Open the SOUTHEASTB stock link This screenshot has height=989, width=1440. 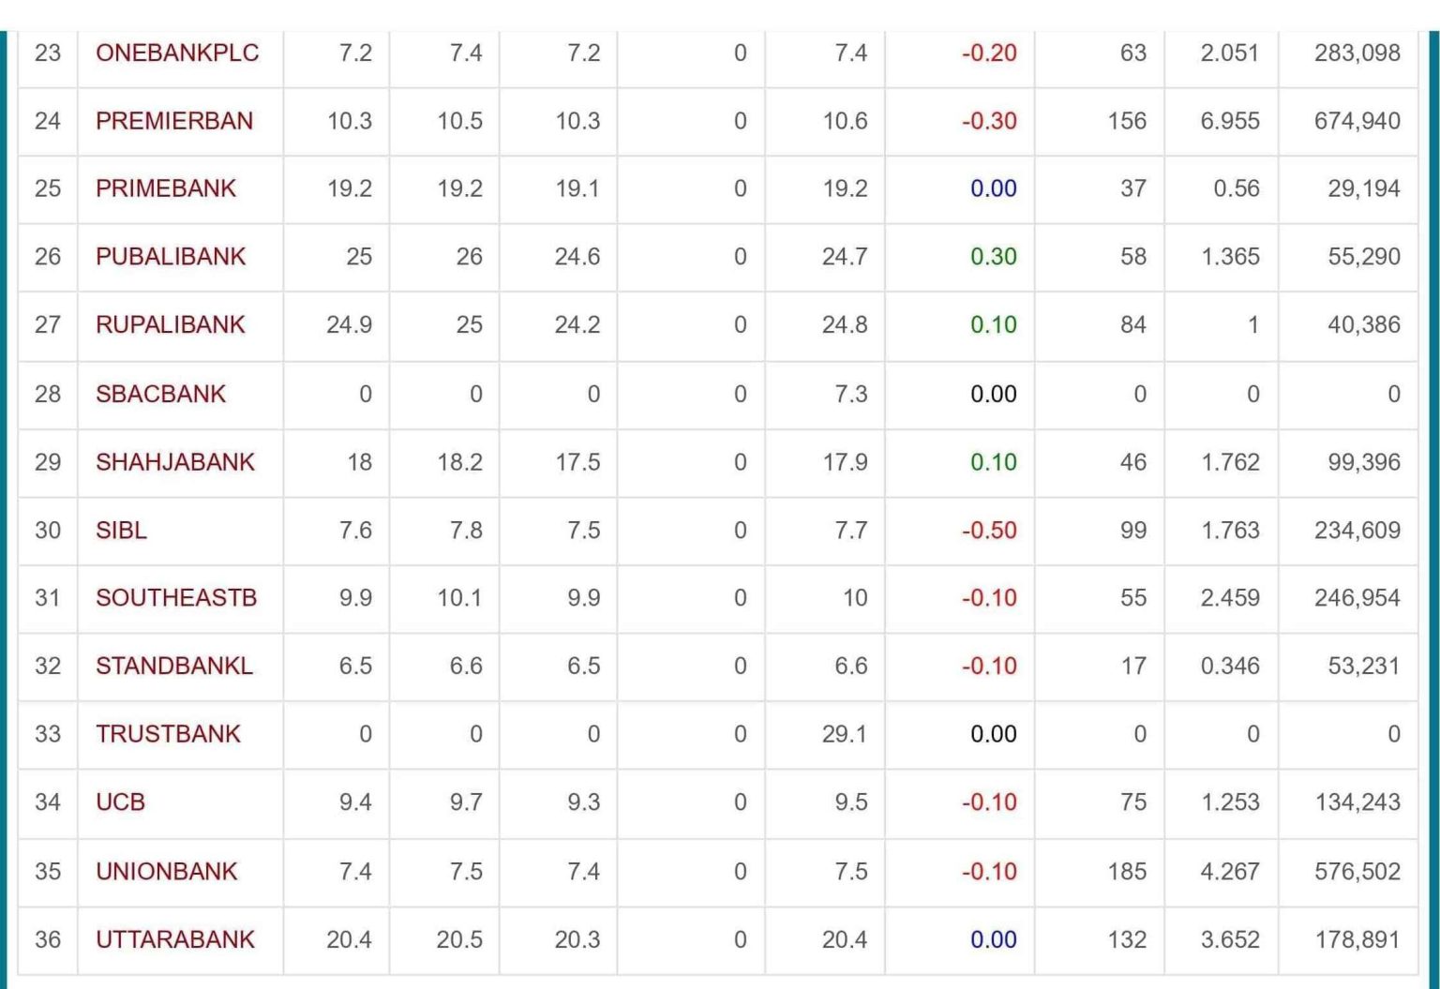point(176,598)
